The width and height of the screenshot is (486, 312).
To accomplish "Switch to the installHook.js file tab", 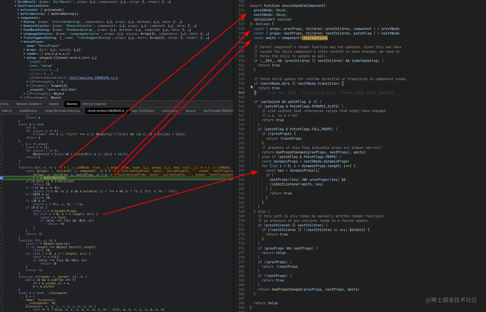I will [x=28, y=111].
